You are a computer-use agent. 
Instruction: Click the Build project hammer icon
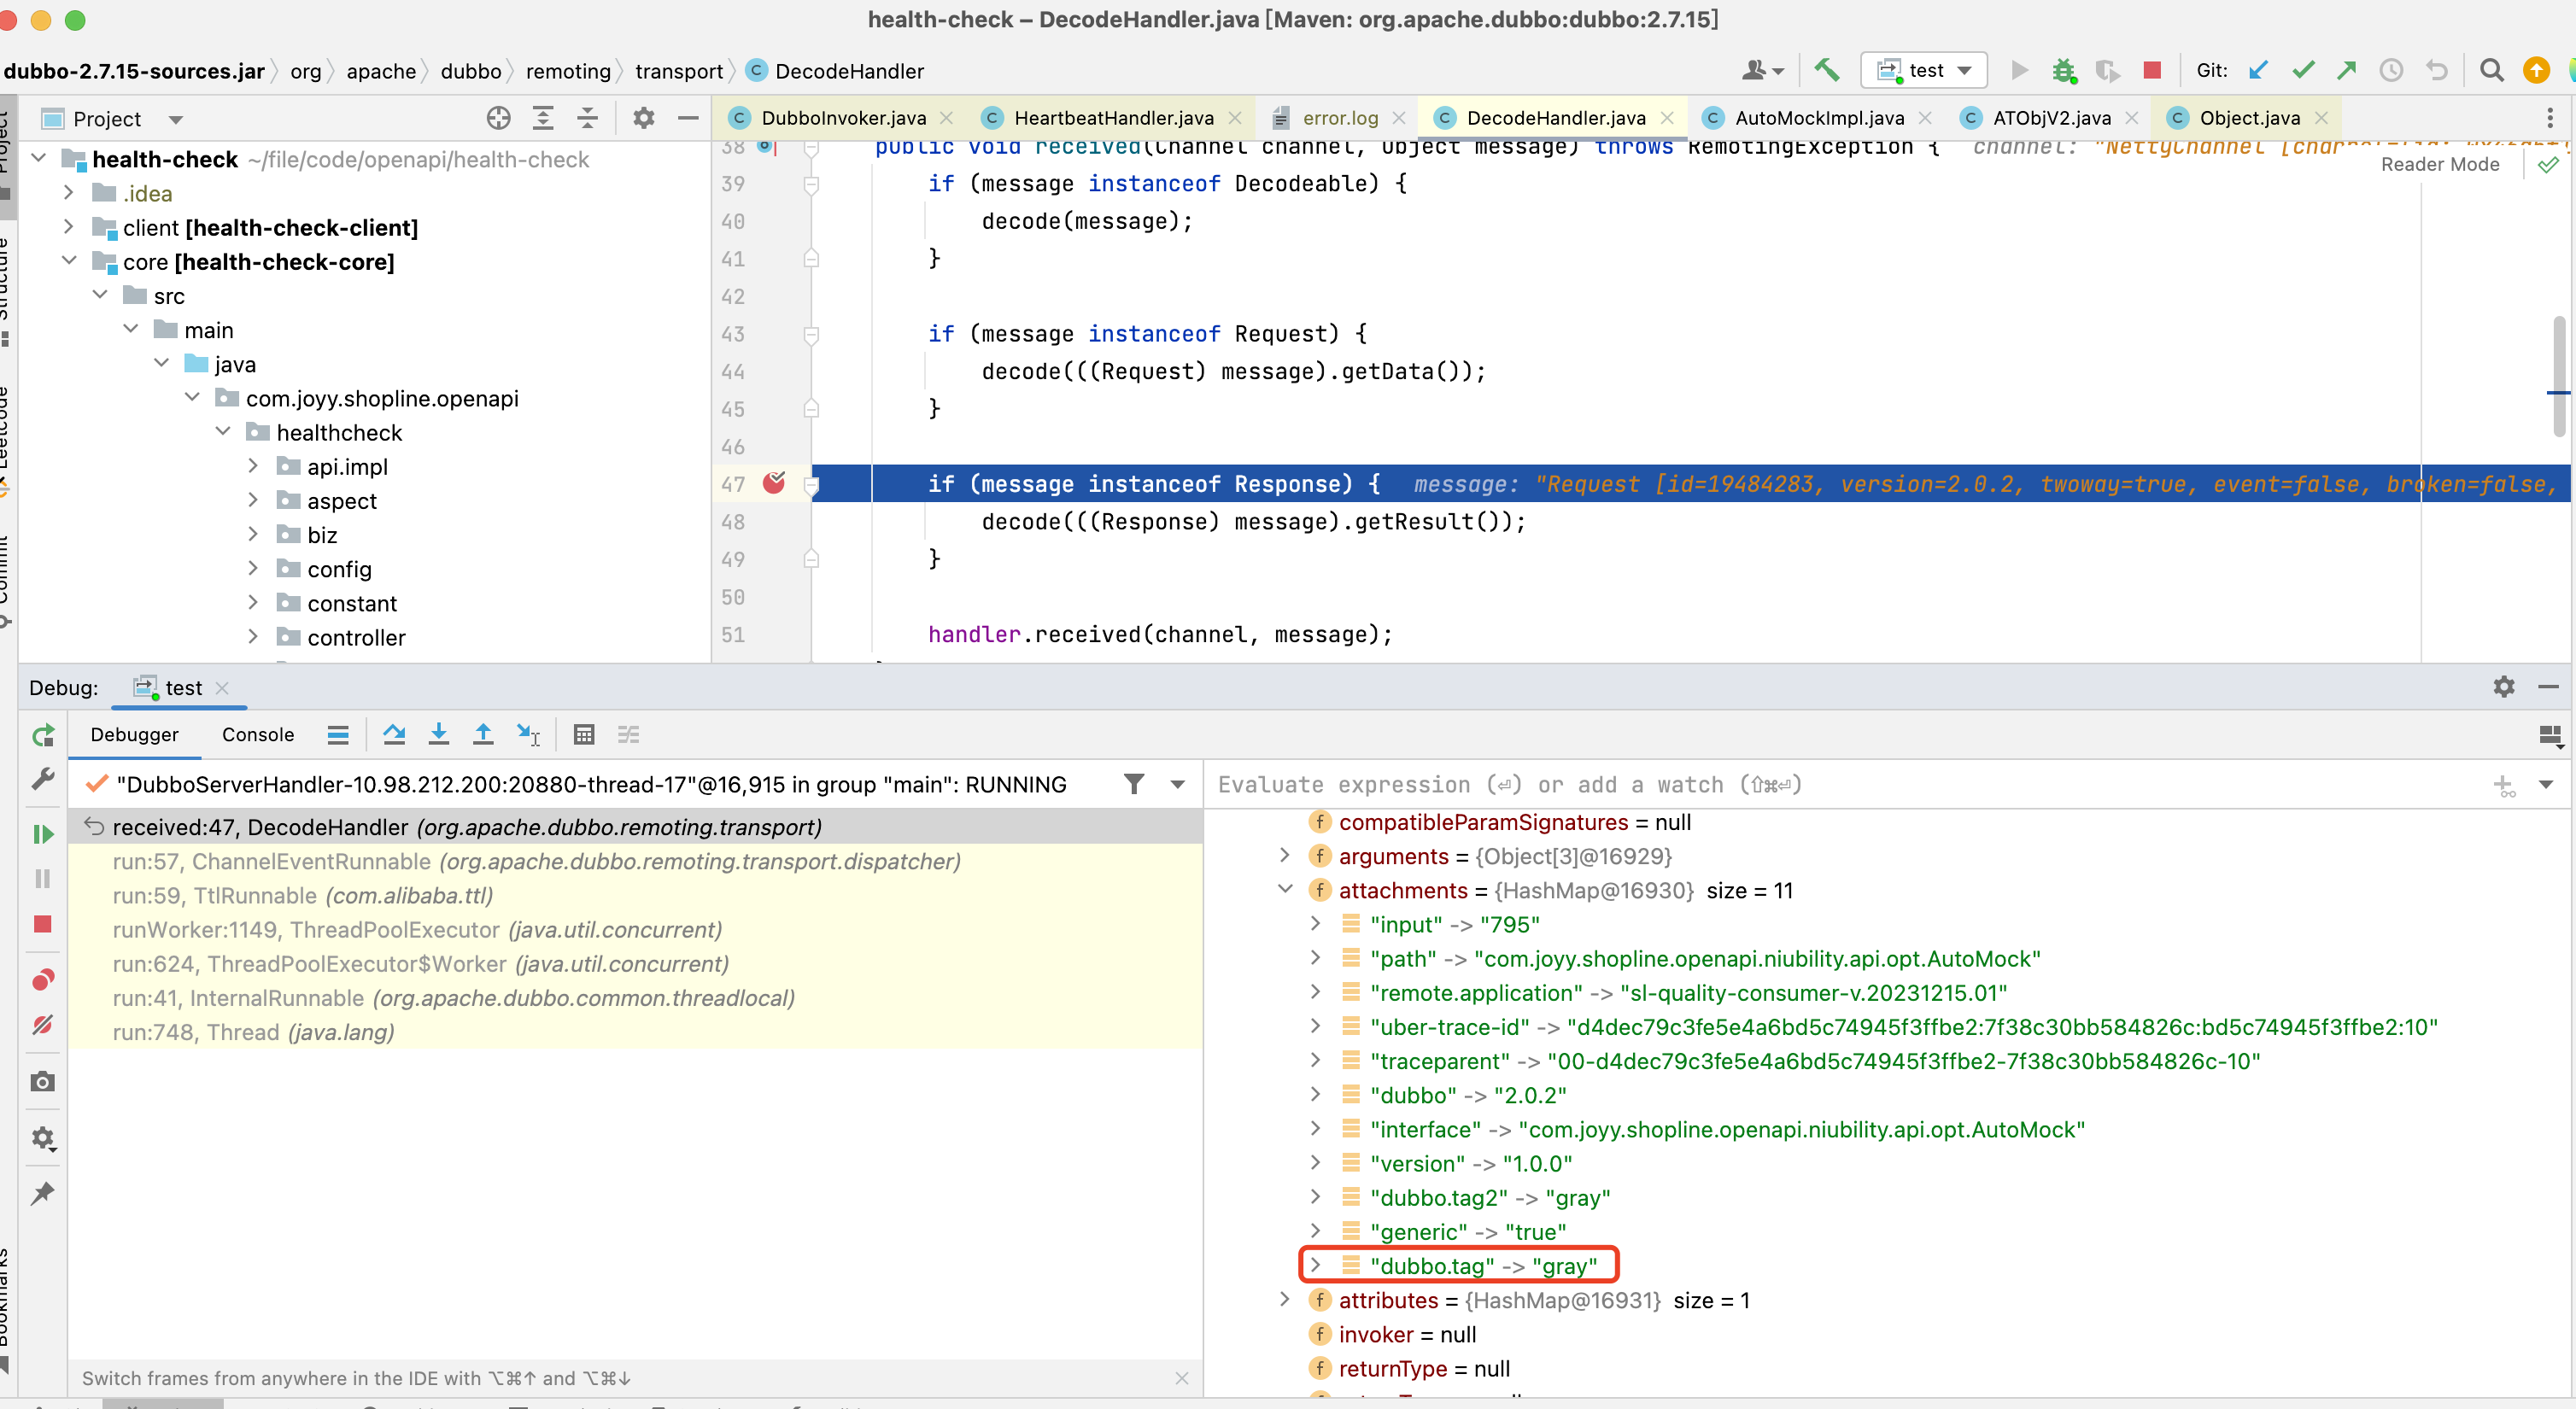pos(1826,70)
